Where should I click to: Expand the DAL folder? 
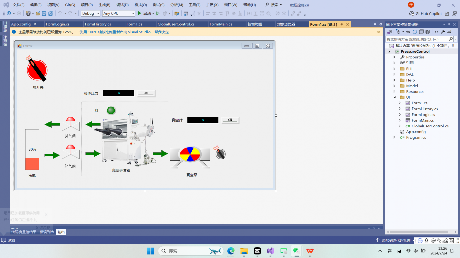pos(395,74)
